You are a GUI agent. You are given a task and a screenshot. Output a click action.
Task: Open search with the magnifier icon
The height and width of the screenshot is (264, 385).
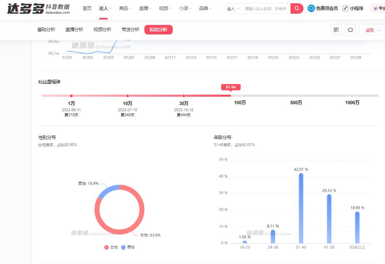296,8
